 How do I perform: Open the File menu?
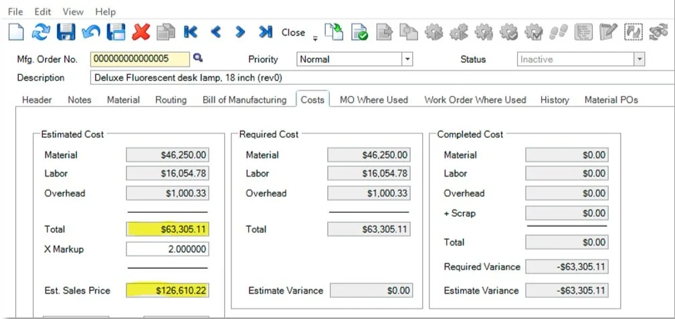coord(15,11)
